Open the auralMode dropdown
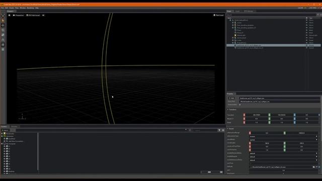The width and height of the screenshot is (322, 181). [x=283, y=140]
